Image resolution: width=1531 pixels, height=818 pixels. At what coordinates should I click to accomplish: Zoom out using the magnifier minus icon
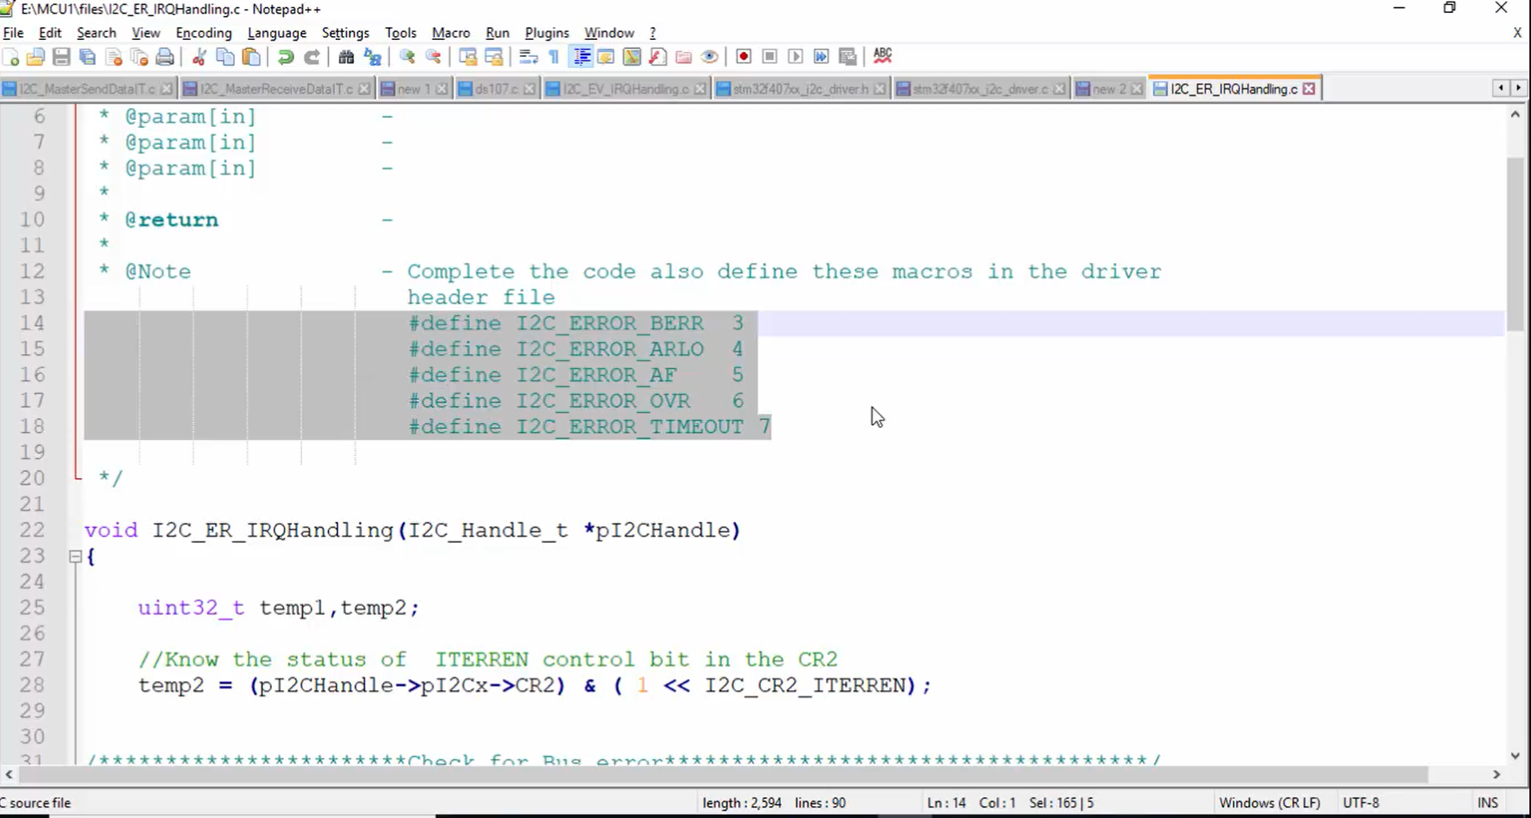[433, 57]
